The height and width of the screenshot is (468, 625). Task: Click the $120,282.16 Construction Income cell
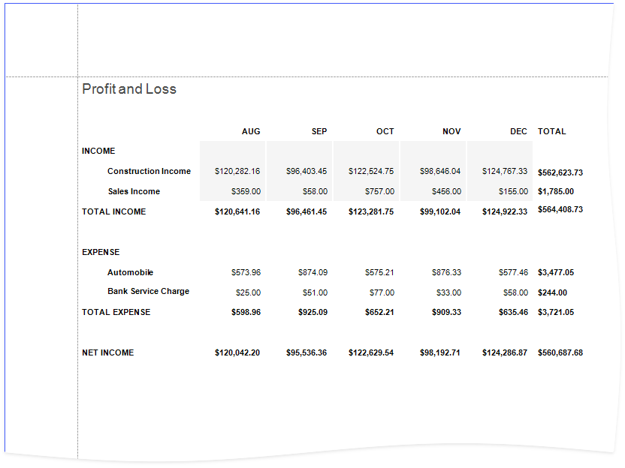point(237,172)
